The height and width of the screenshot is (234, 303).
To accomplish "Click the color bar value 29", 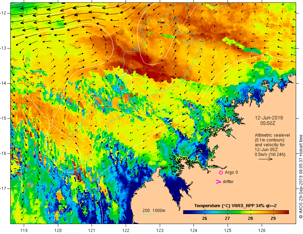I will click(x=273, y=219).
